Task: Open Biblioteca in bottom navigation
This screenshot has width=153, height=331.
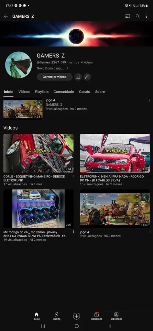Action: (116, 316)
